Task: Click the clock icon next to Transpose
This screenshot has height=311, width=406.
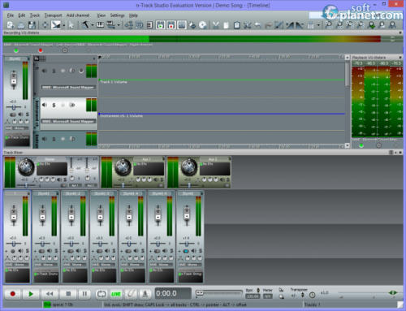Action: 312,295
